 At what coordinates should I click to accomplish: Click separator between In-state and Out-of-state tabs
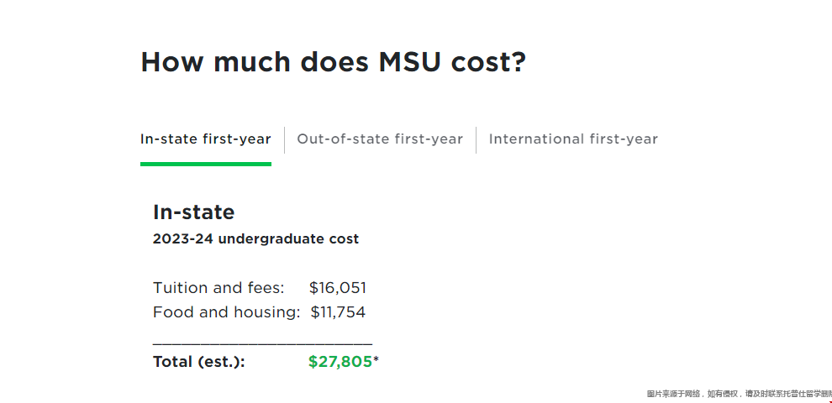pos(284,140)
